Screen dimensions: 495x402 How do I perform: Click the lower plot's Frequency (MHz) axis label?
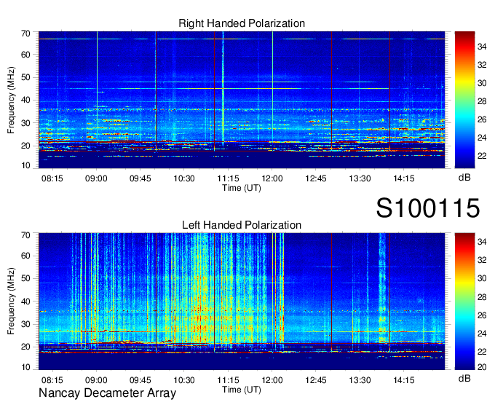click(x=11, y=301)
